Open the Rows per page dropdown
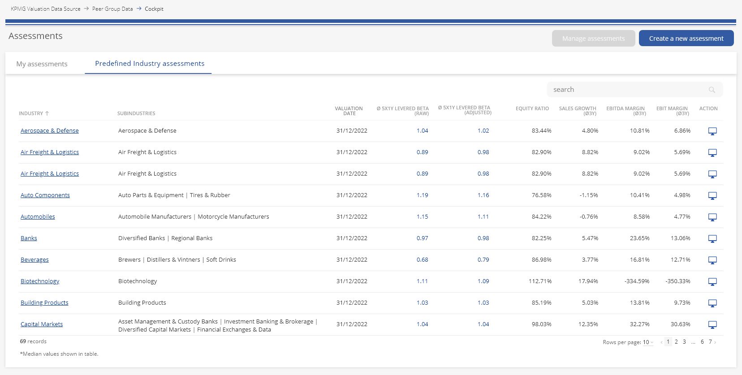The width and height of the screenshot is (742, 375). pos(648,342)
